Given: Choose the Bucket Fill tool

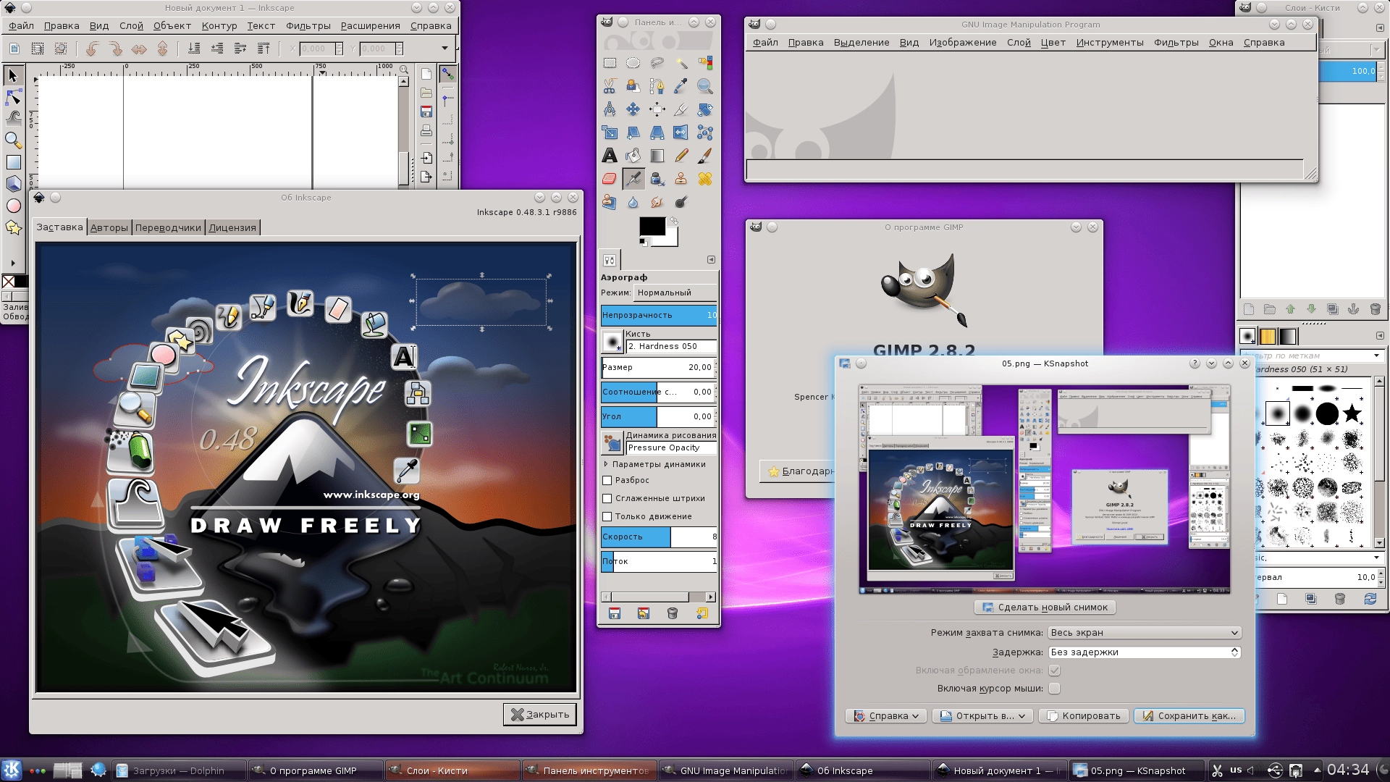Looking at the screenshot, I should [x=633, y=156].
